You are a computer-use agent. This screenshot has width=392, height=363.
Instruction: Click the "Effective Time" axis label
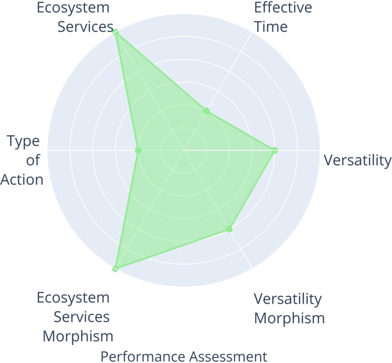click(283, 17)
